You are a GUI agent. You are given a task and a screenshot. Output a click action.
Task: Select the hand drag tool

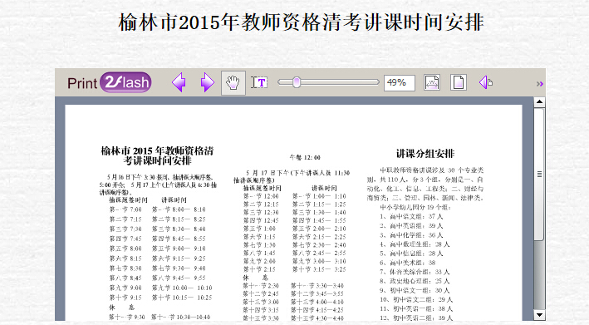[233, 82]
